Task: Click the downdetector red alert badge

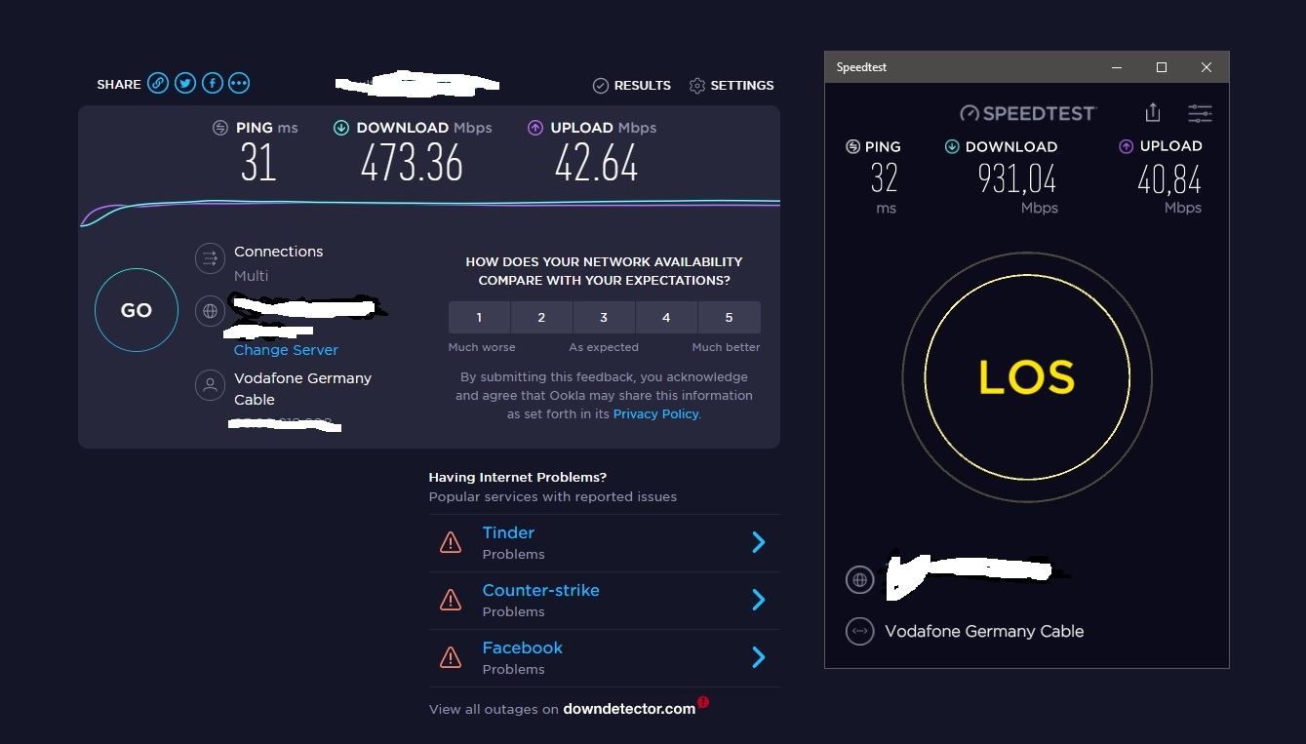Action: (703, 702)
